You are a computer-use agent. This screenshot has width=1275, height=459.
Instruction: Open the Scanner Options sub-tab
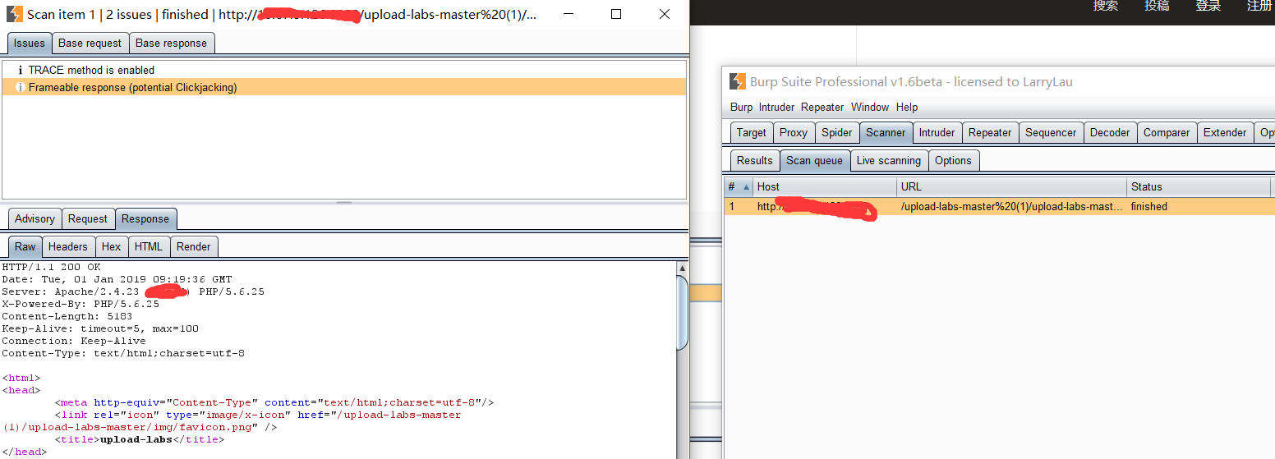[953, 160]
